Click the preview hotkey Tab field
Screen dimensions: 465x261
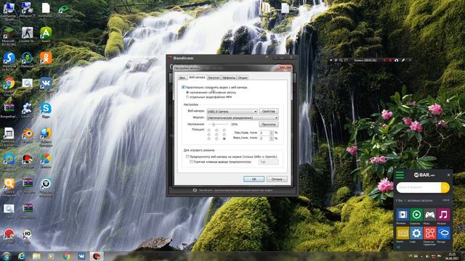pos(269,162)
